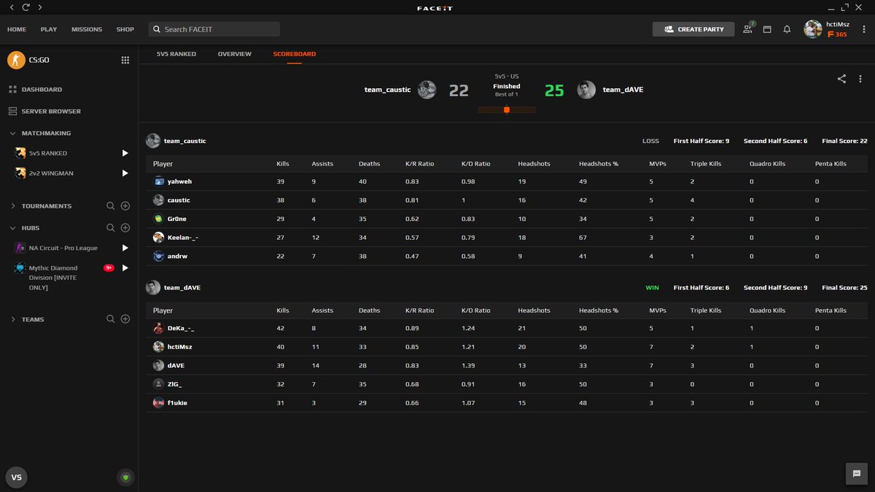Play arrow for NA Circuit - Pro League
The image size is (875, 492).
(125, 248)
